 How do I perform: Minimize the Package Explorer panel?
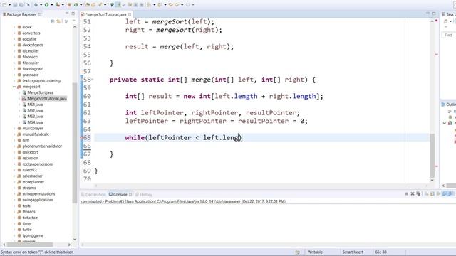tap(67, 14)
